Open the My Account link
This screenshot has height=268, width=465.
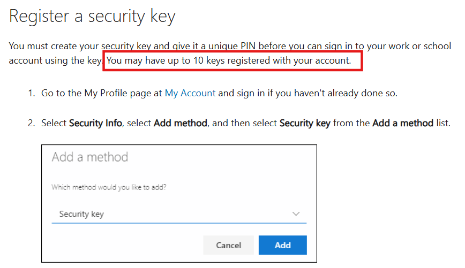[190, 93]
